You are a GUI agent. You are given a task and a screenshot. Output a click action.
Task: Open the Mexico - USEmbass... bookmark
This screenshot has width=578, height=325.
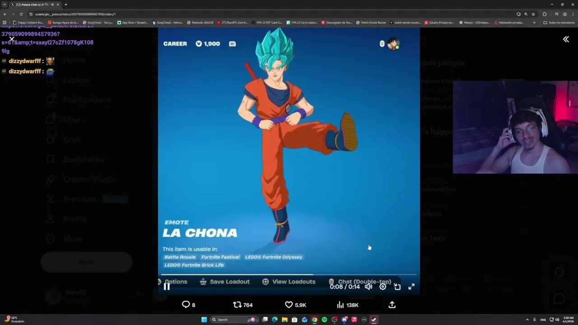pyautogui.click(x=475, y=23)
